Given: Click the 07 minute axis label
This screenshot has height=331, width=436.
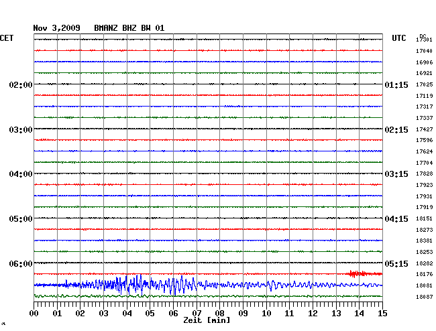Looking at the screenshot, I should [x=197, y=314].
